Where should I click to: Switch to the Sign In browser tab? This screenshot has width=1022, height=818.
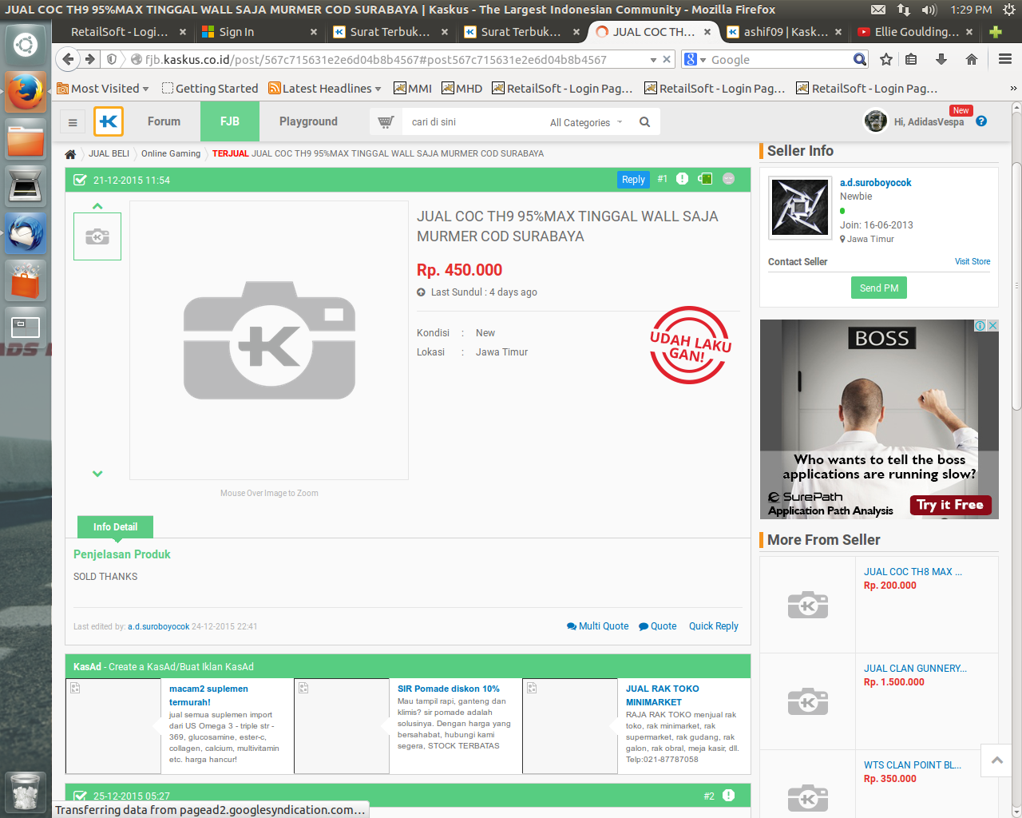click(258, 32)
